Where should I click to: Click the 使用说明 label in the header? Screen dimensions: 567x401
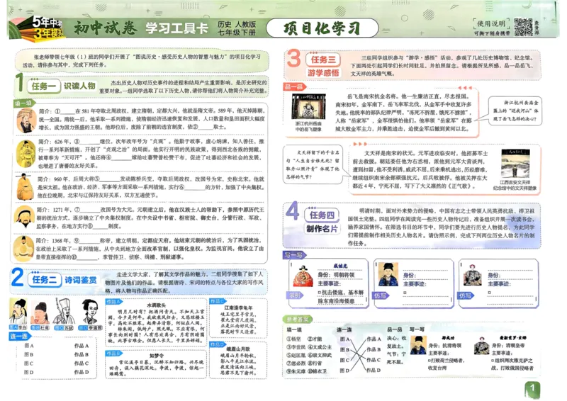pos(491,24)
